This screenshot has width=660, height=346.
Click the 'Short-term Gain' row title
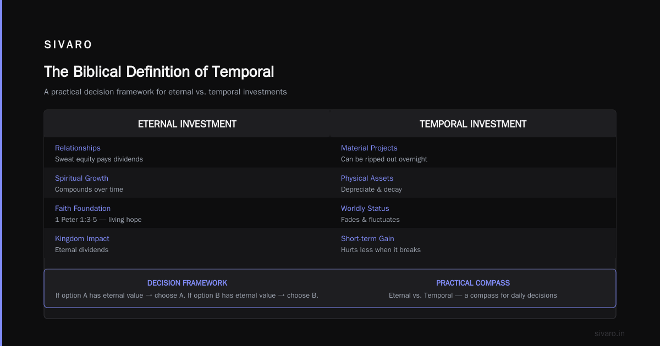(x=367, y=238)
